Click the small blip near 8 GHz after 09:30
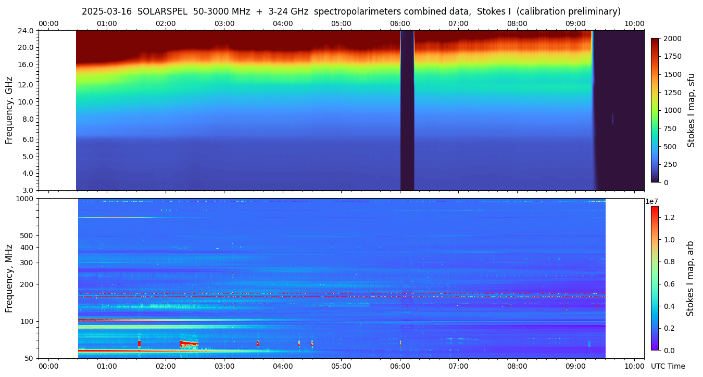The image size is (703, 377). coord(612,119)
